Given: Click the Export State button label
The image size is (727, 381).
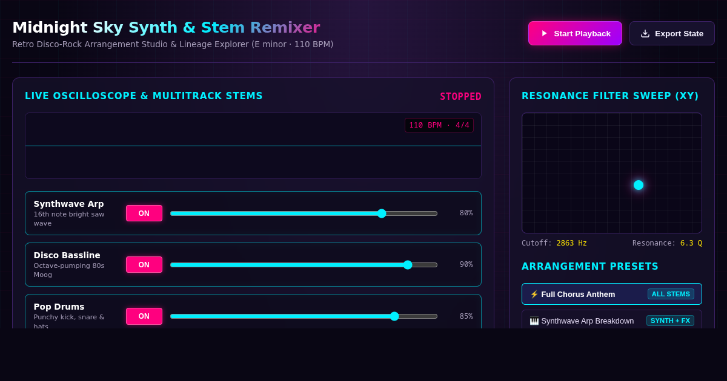Looking at the screenshot, I should pyautogui.click(x=679, y=33).
